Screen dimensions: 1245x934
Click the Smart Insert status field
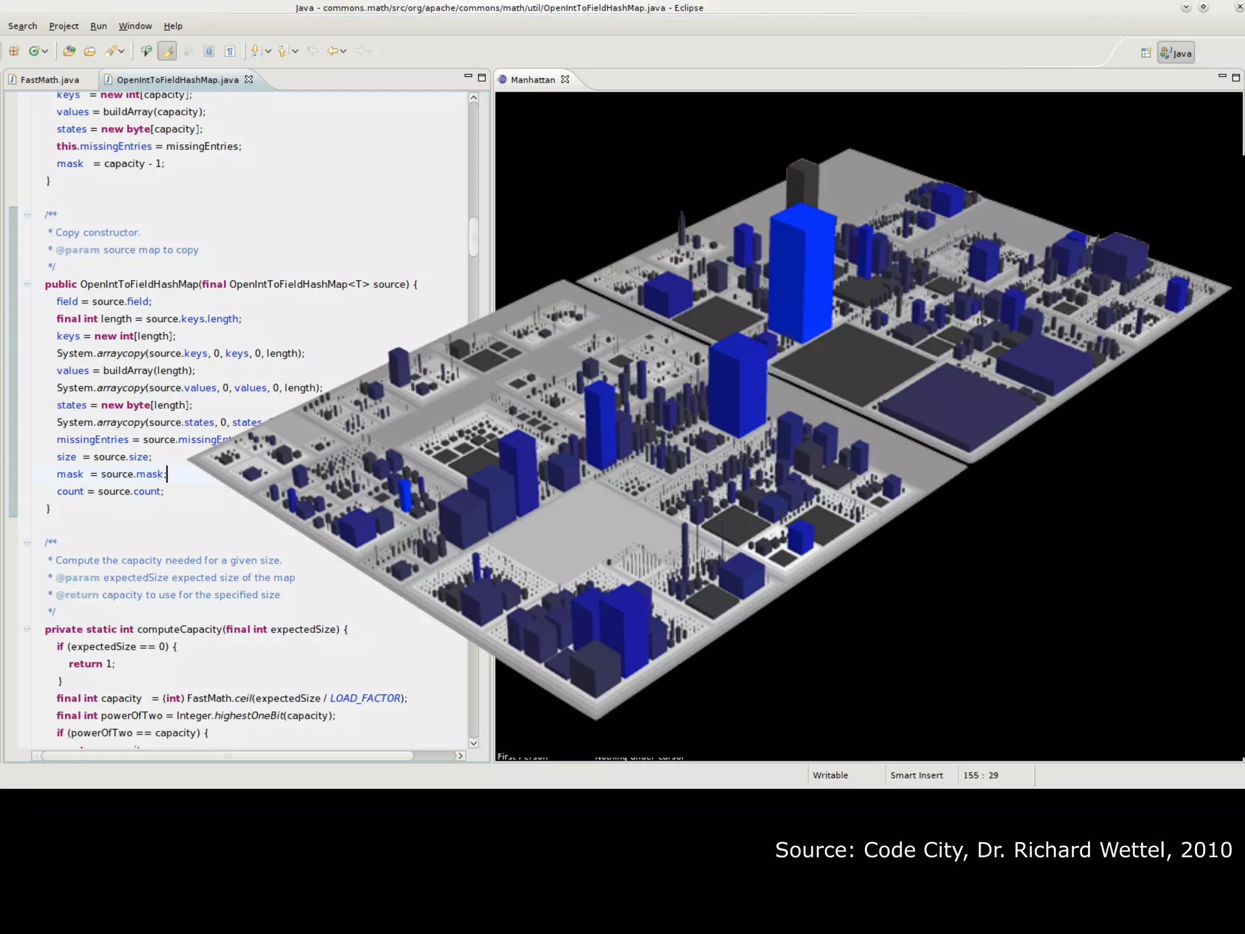[917, 775]
